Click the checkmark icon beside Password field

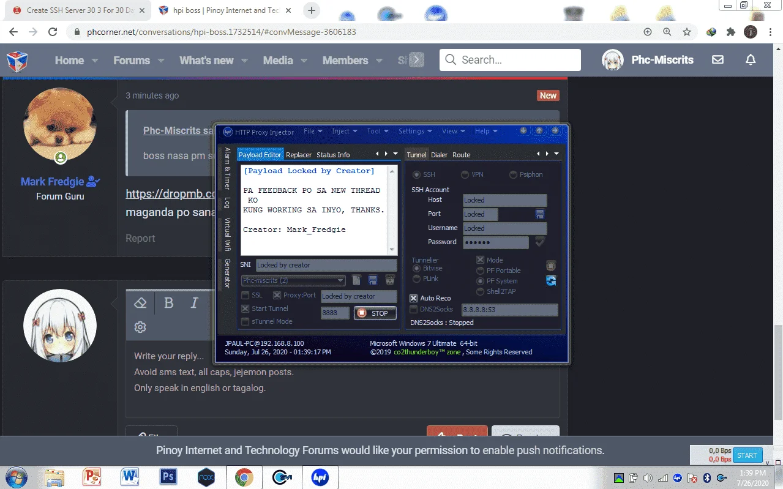tap(540, 242)
